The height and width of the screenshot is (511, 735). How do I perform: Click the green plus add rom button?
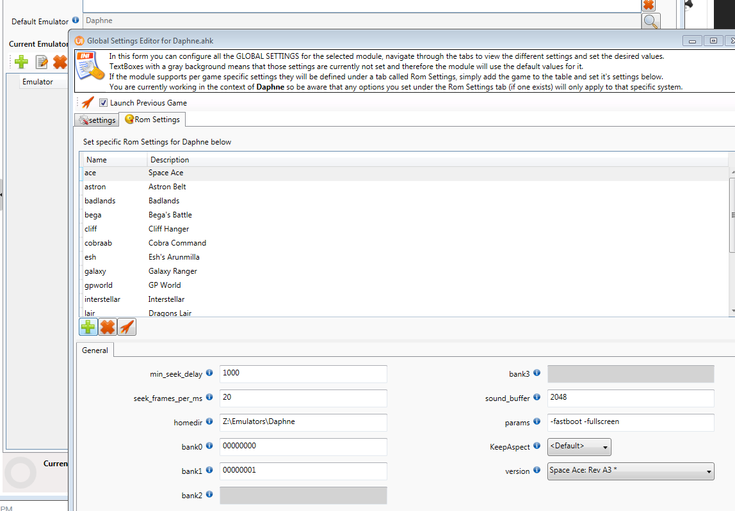click(x=88, y=327)
